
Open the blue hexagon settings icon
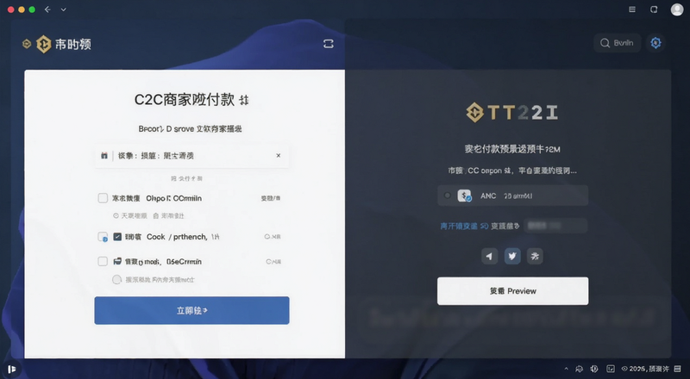655,43
